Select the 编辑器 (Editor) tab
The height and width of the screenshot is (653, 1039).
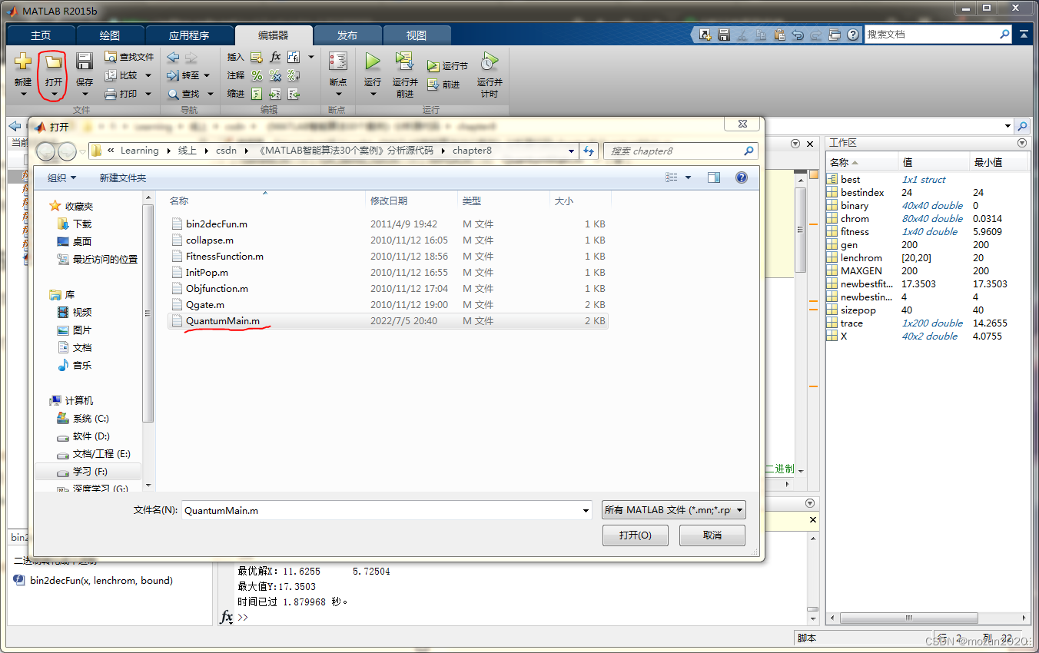pyautogui.click(x=274, y=35)
